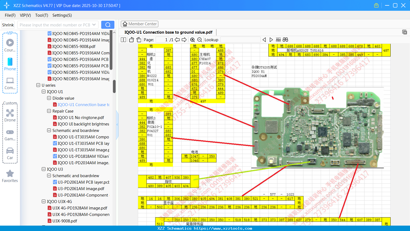Open the Settings(S) menu
The height and width of the screenshot is (231, 410).
point(62,15)
